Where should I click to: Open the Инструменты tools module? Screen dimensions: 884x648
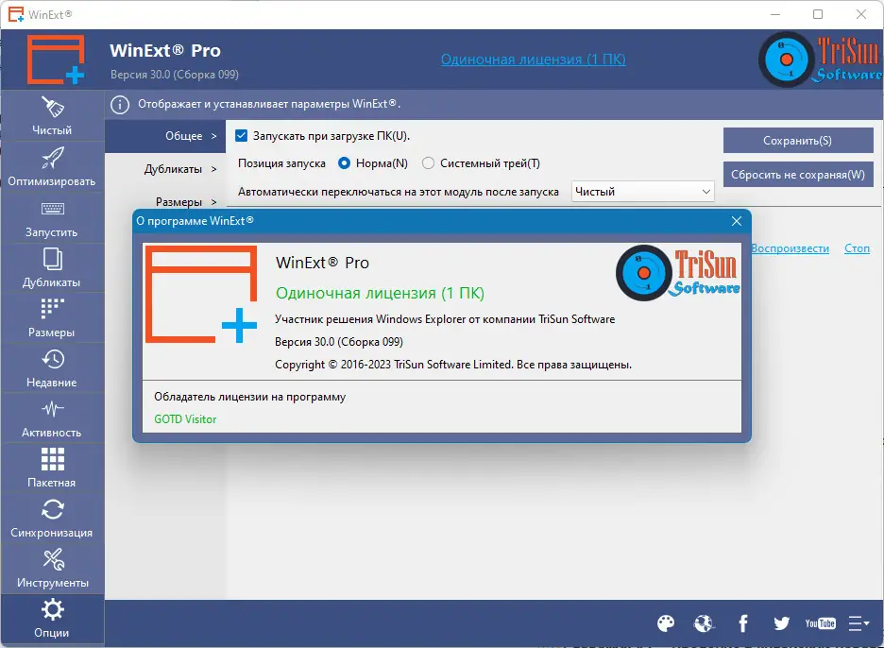point(52,569)
